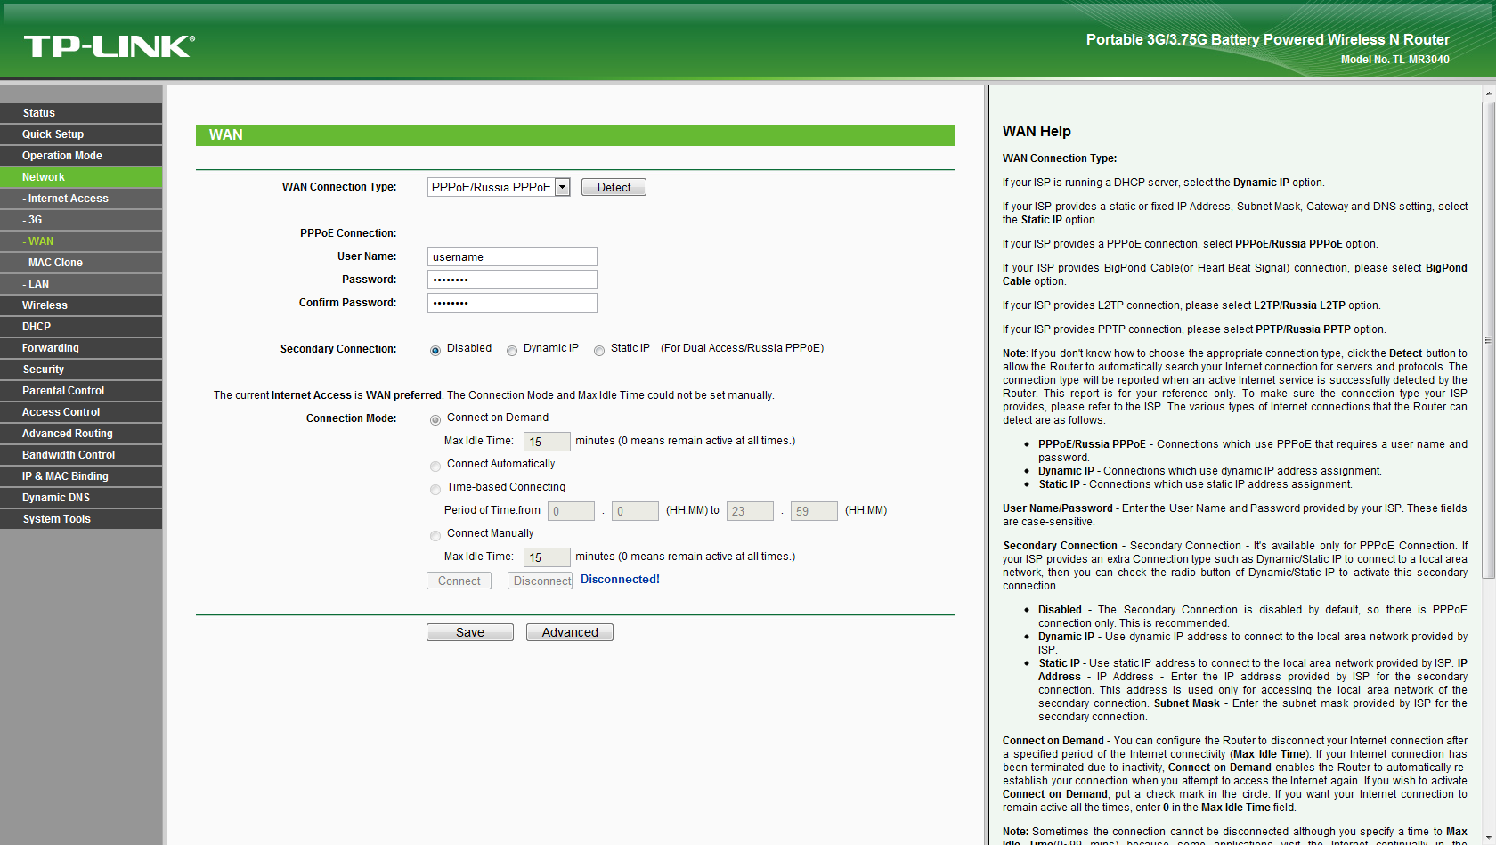Save the WAN settings
1496x845 pixels.
point(470,632)
